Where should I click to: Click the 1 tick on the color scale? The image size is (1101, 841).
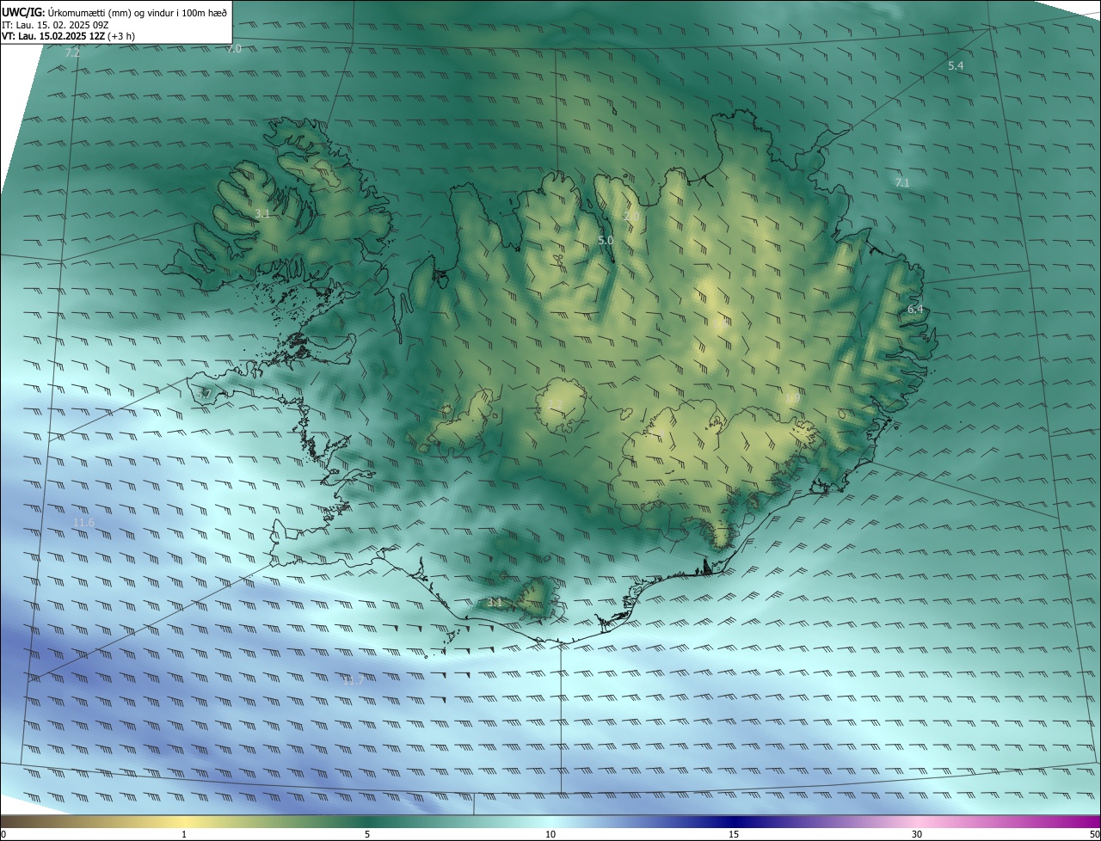point(184,834)
